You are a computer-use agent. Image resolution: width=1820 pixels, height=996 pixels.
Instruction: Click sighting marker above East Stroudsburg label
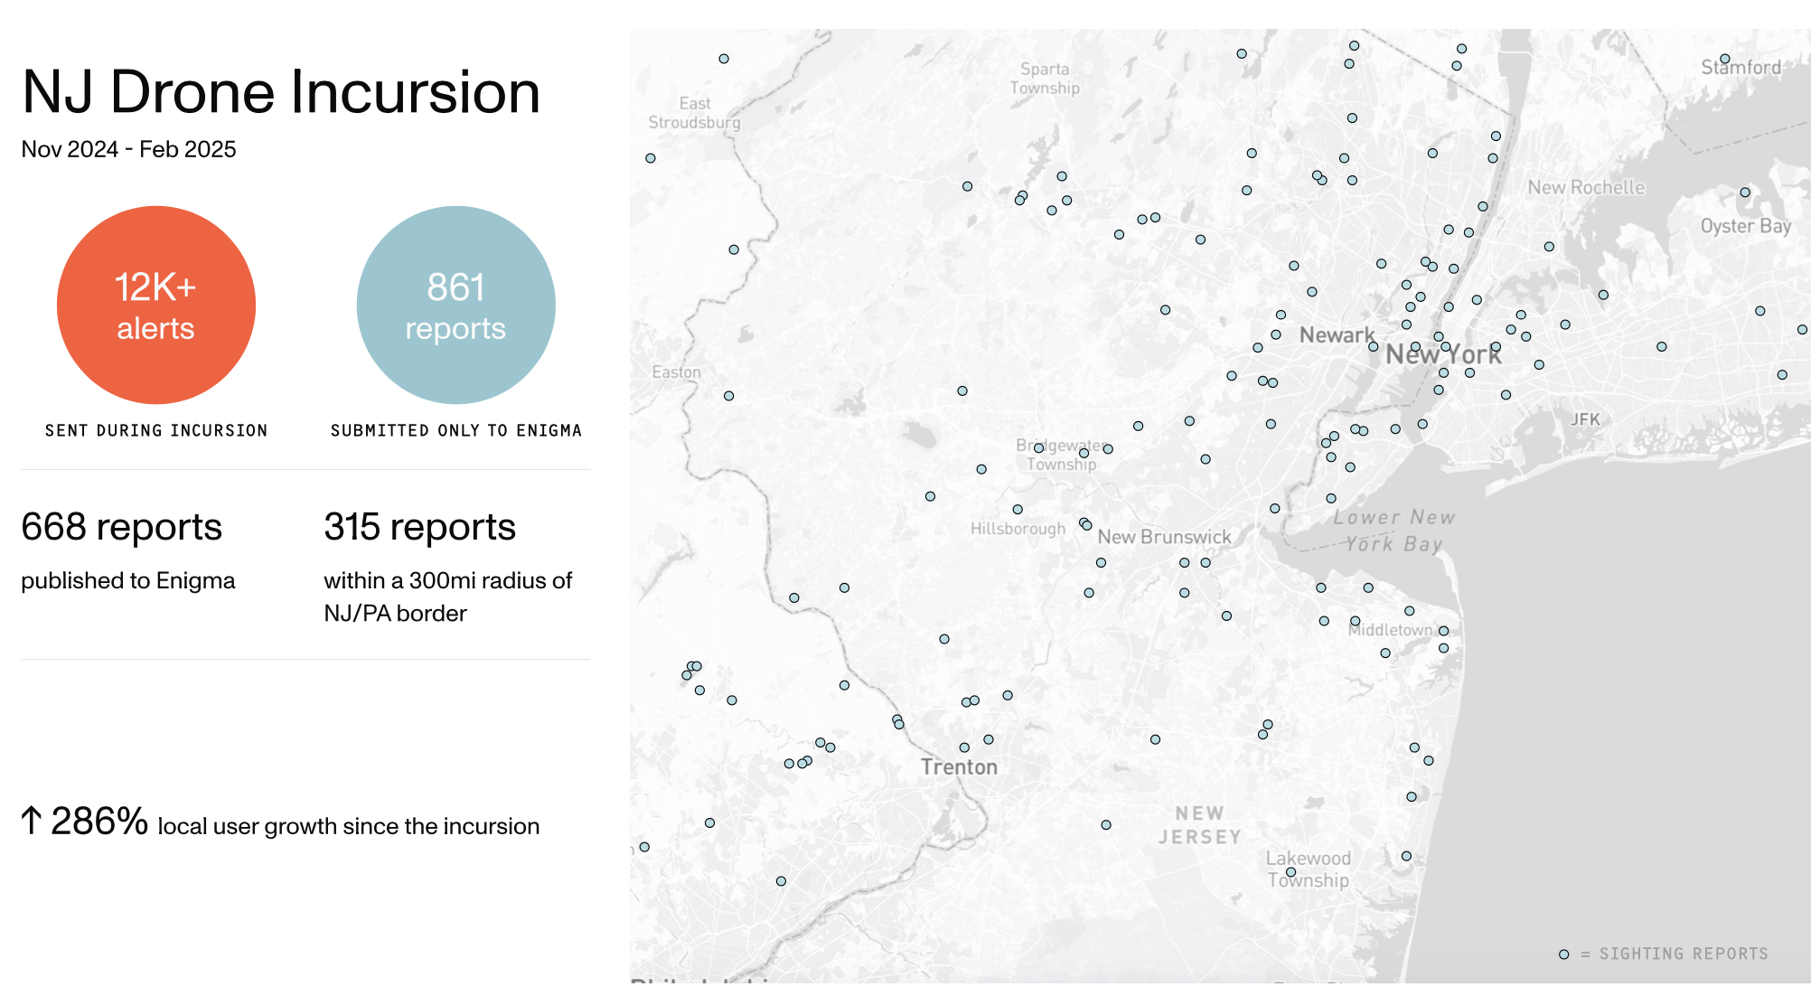point(724,59)
